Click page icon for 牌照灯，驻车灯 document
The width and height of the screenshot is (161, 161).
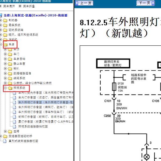tap(14, 107)
